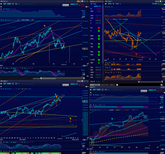This screenshot has width=165, height=154.
Task: Click the green plus icon beside SP-500 in the 60m chart
Action: [1, 84]
